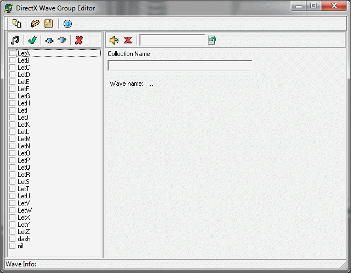The image size is (351, 273).
Task: Close the Wave Group Editor window
Action: coord(334,6)
